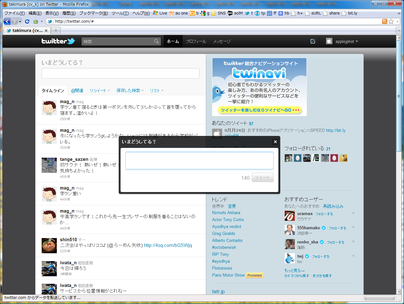This screenshot has height=304, width=404.
Task: Open the aolM bookmark
Action: pyautogui.click(x=235, y=13)
